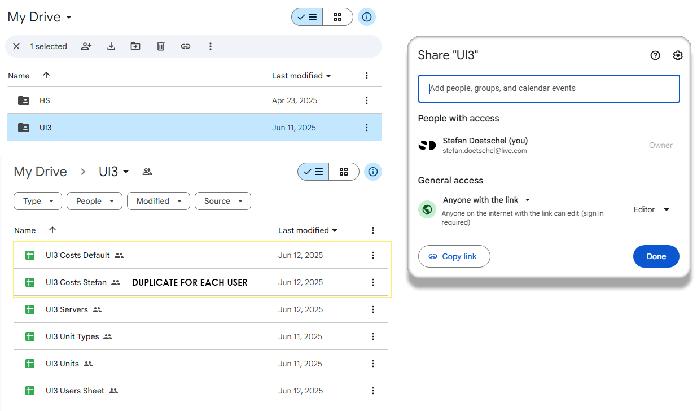Screen dimensions: 697x411
Task: Select the UI3 Servers file name
Action: coord(67,309)
